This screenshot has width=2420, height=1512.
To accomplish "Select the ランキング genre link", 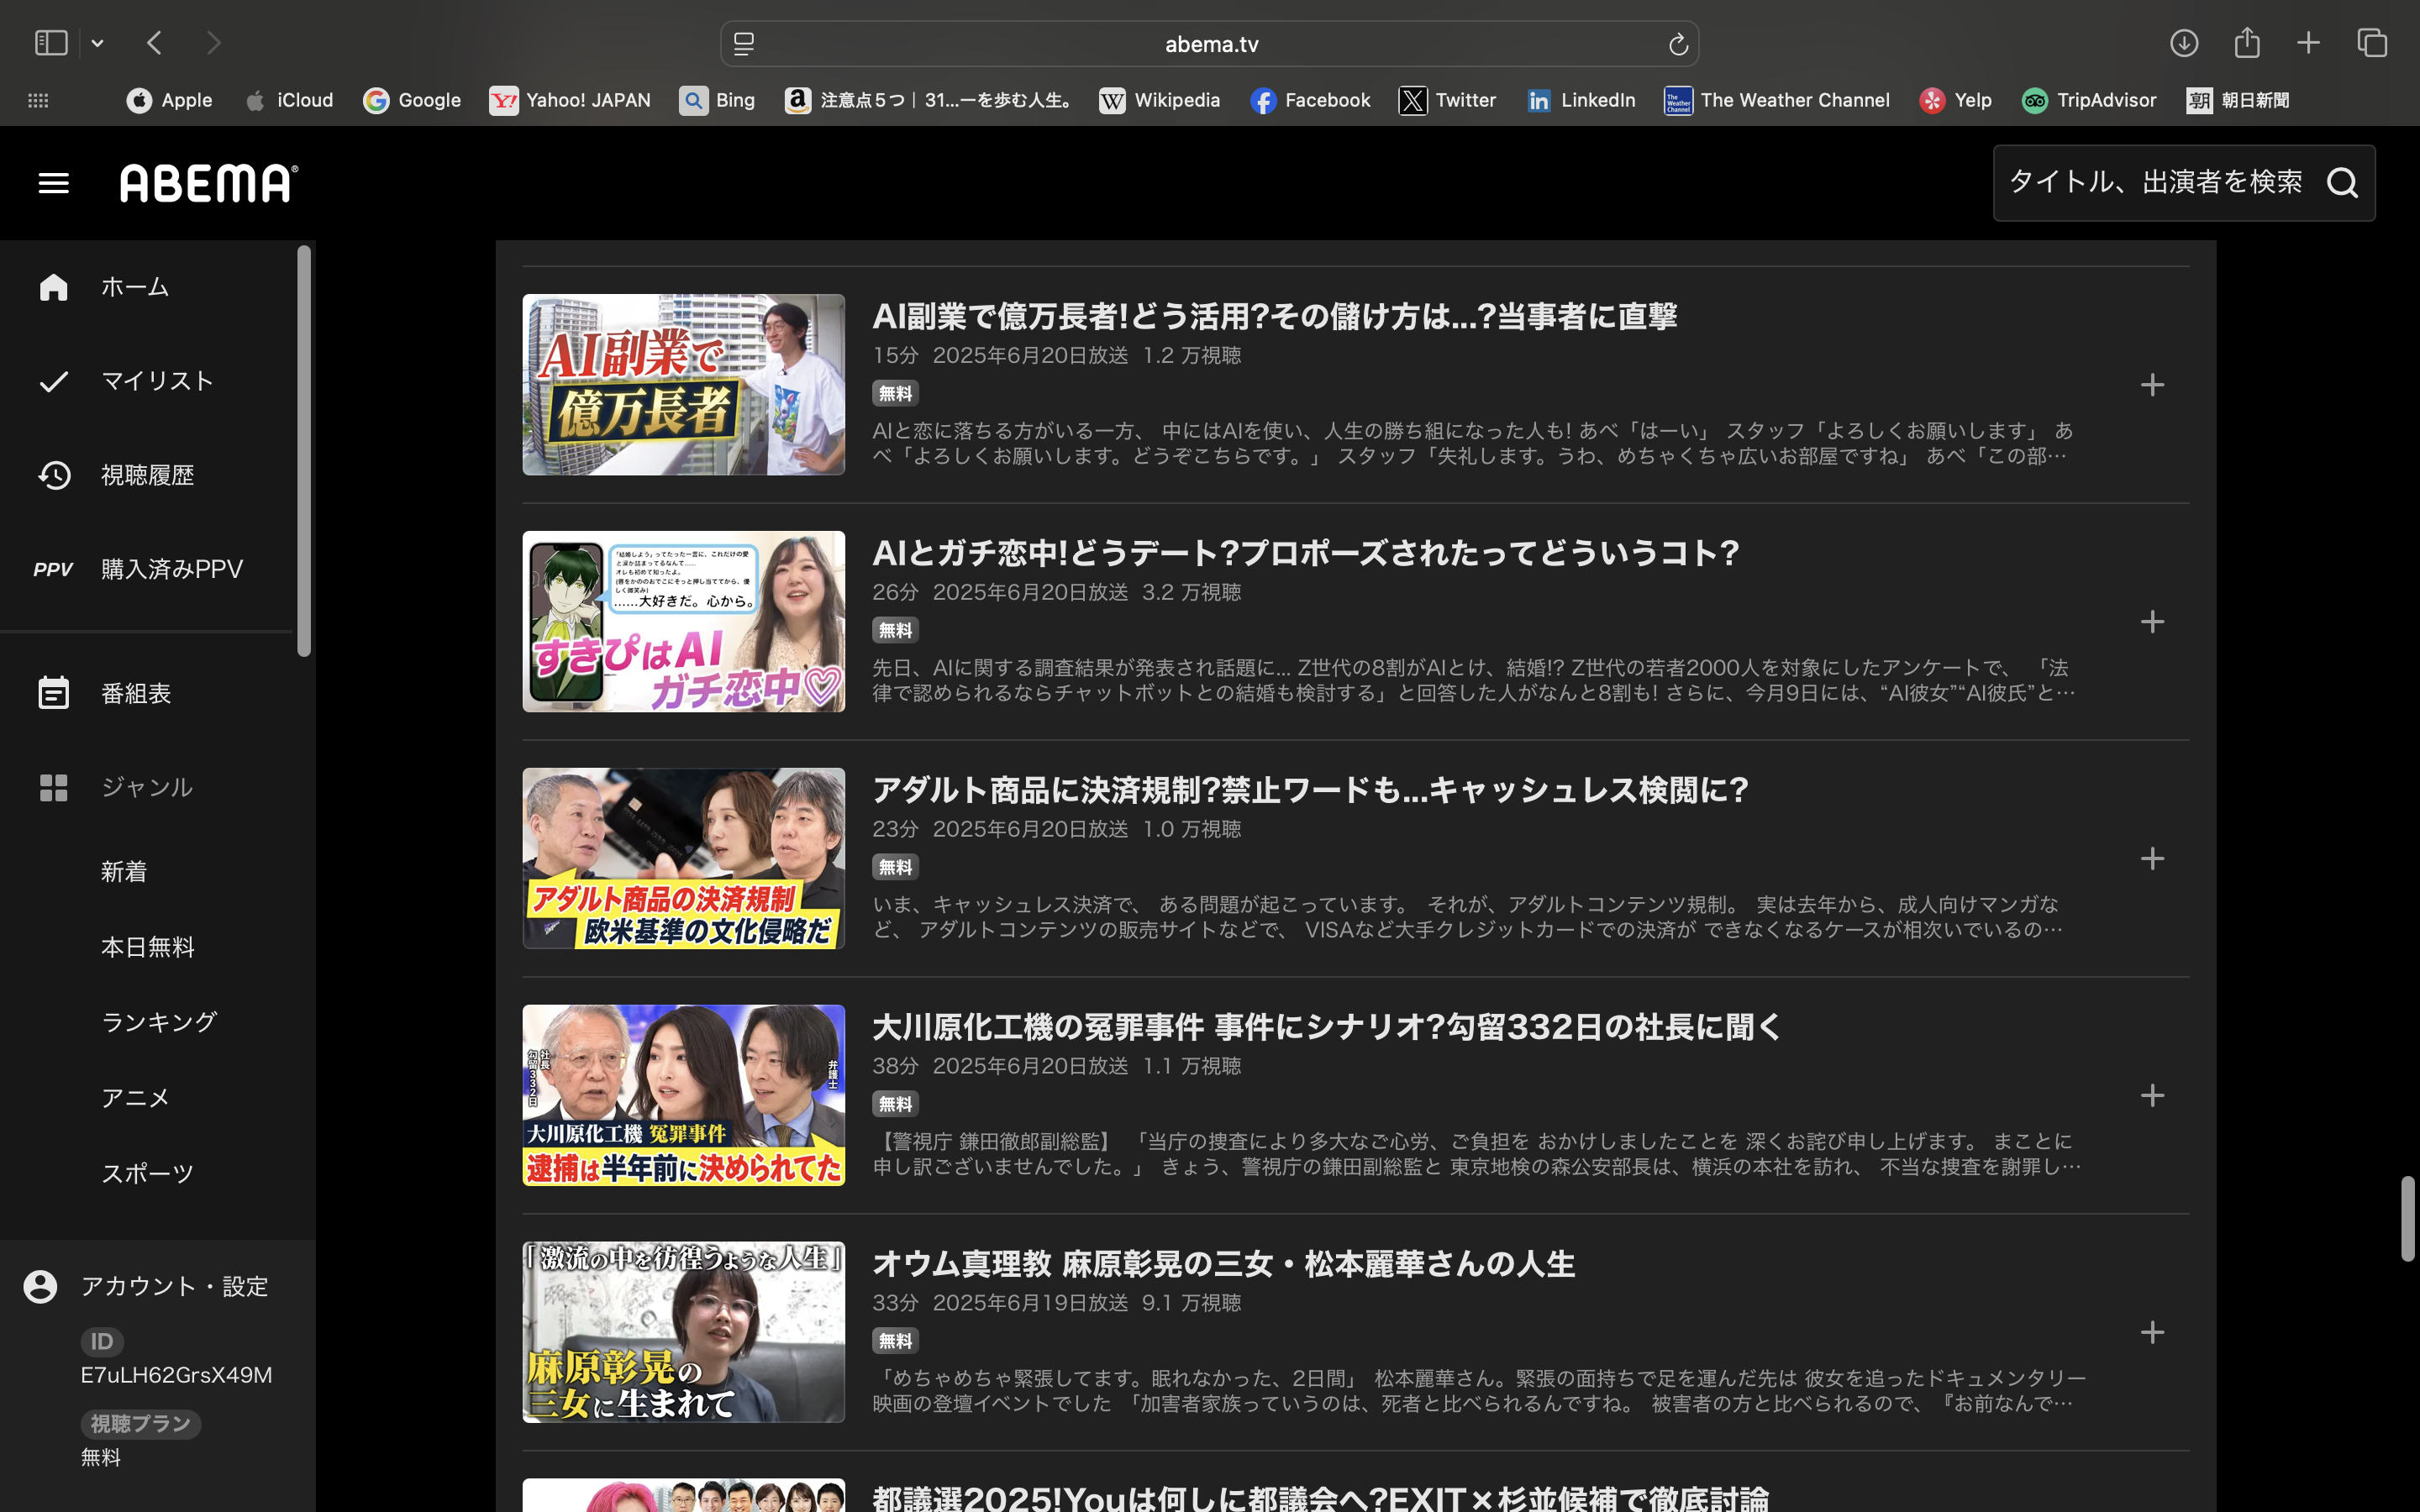I will tap(159, 1022).
